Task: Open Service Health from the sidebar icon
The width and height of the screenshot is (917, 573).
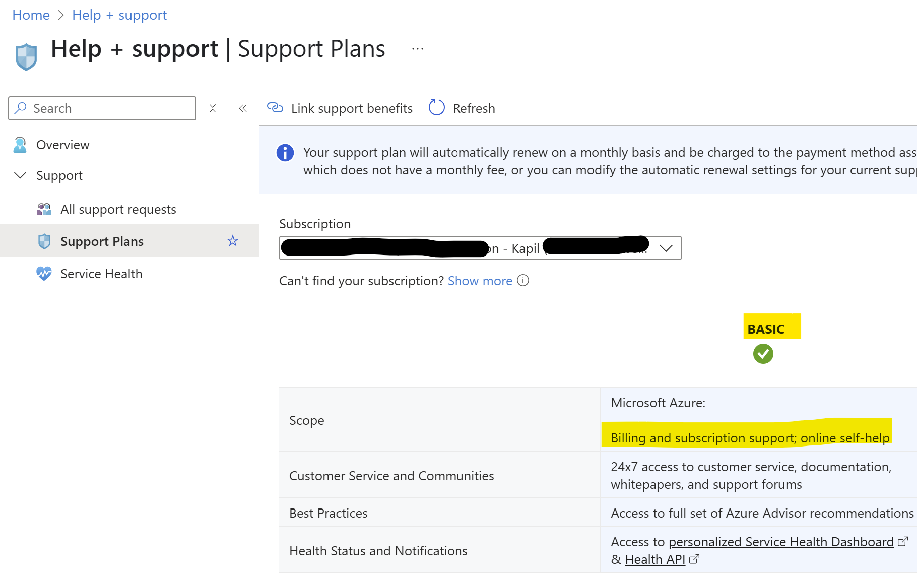Action: point(44,274)
